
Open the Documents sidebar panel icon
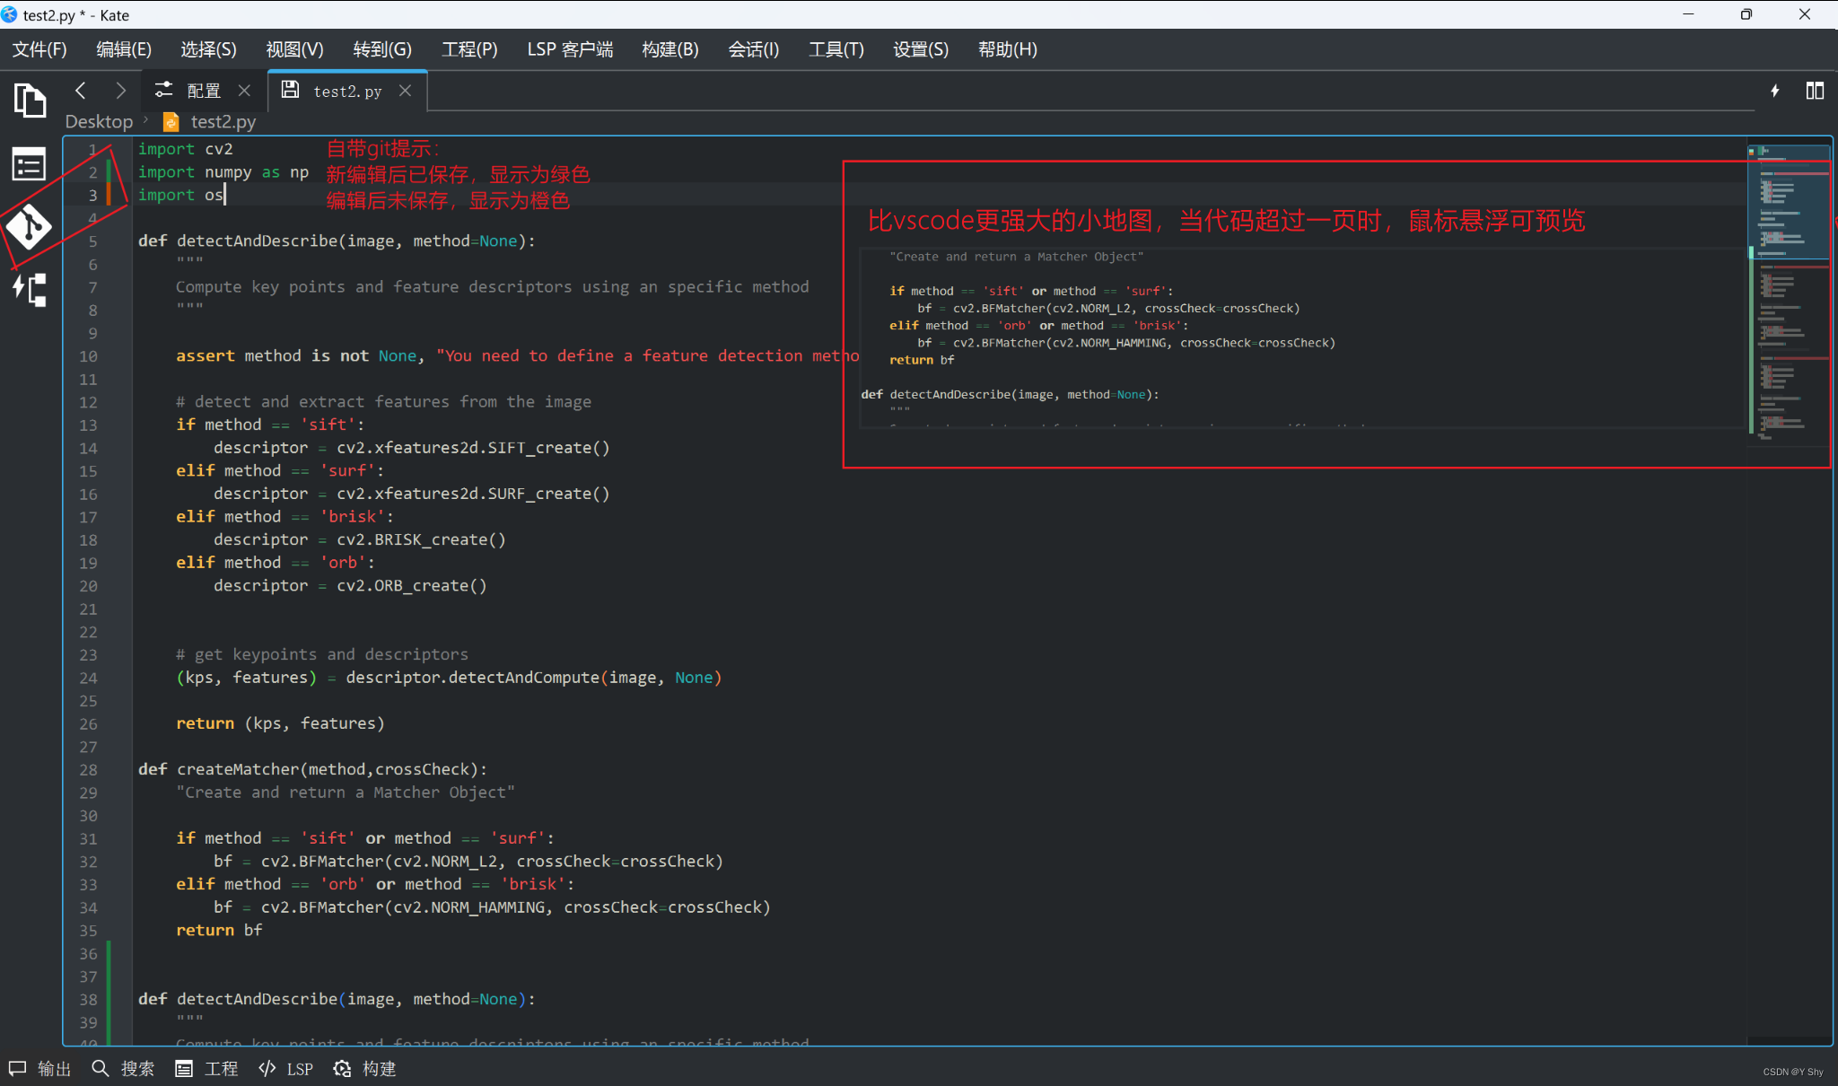pos(30,100)
